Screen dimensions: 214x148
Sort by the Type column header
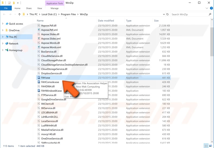point(129,21)
